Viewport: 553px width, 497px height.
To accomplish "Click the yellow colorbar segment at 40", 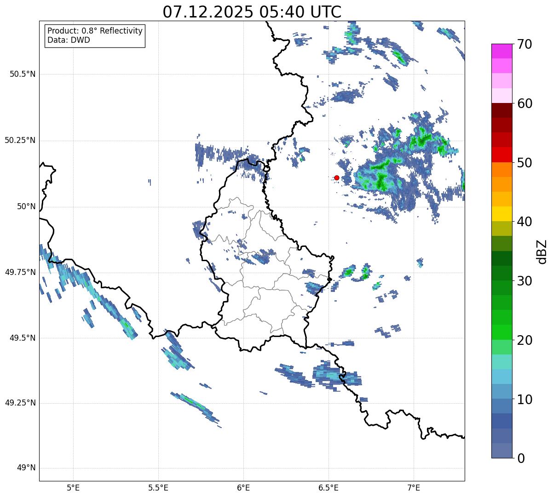I will [502, 214].
